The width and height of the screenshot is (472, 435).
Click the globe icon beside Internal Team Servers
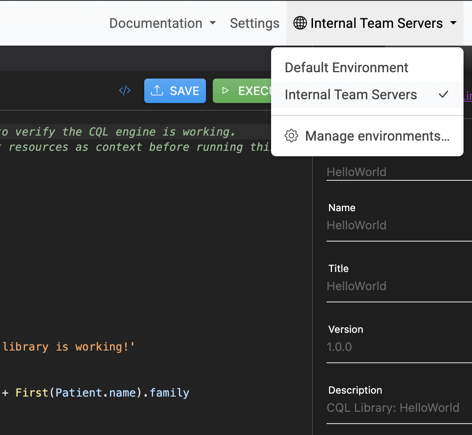300,23
